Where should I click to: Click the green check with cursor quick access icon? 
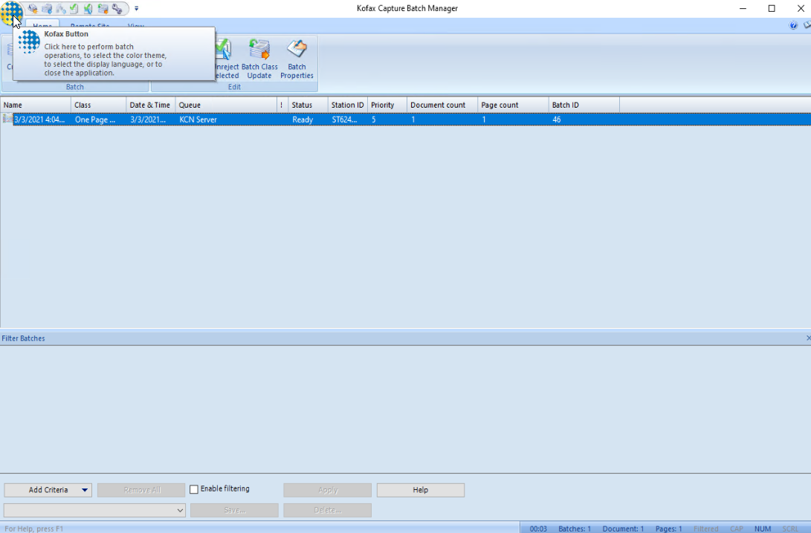(x=88, y=9)
